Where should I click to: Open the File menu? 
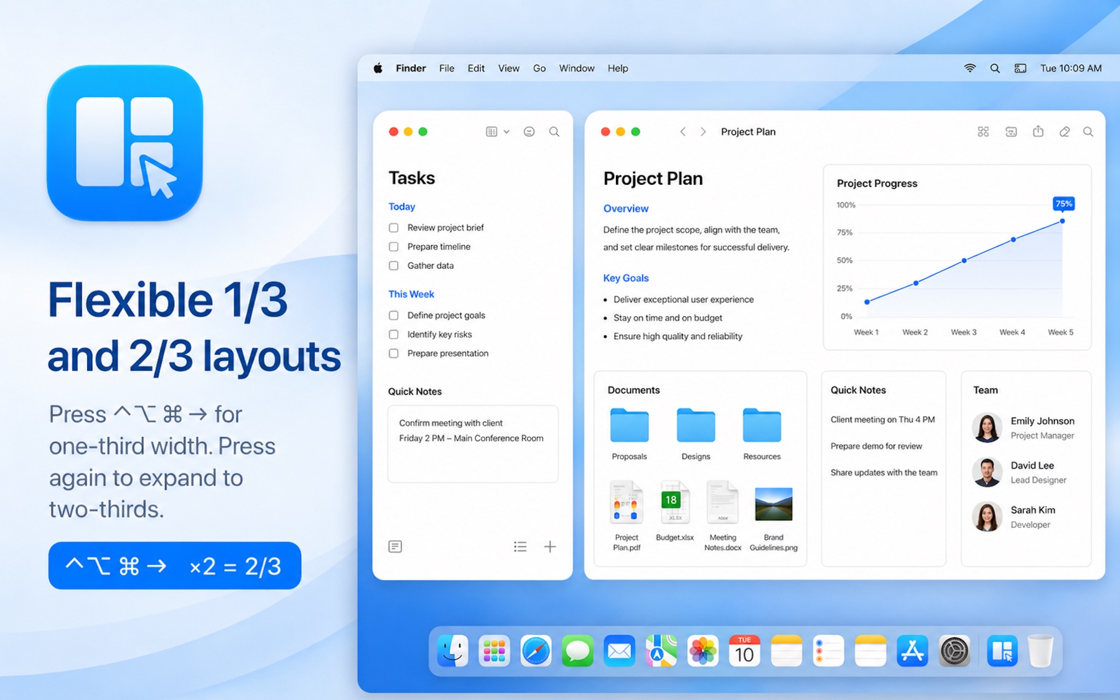447,68
